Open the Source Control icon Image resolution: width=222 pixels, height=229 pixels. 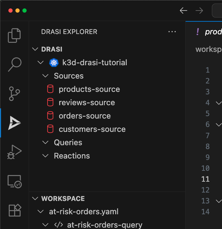point(14,94)
